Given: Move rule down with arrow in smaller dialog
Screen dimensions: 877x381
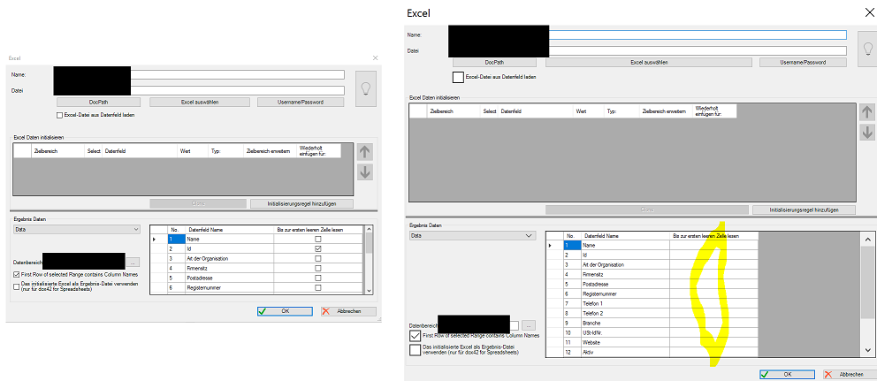Looking at the screenshot, I should click(365, 171).
